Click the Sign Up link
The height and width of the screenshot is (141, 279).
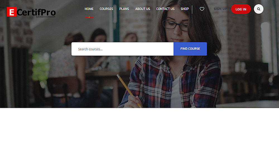click(220, 9)
